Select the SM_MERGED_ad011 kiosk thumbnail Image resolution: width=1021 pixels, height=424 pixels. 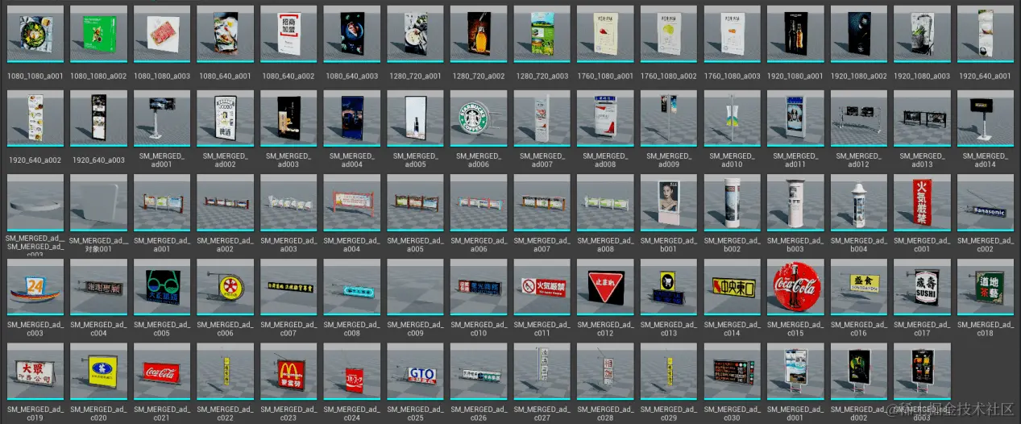click(x=795, y=118)
